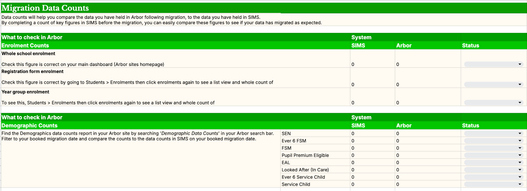Expand the EAL row Status dropdown
The width and height of the screenshot is (527, 191).
[x=493, y=163]
